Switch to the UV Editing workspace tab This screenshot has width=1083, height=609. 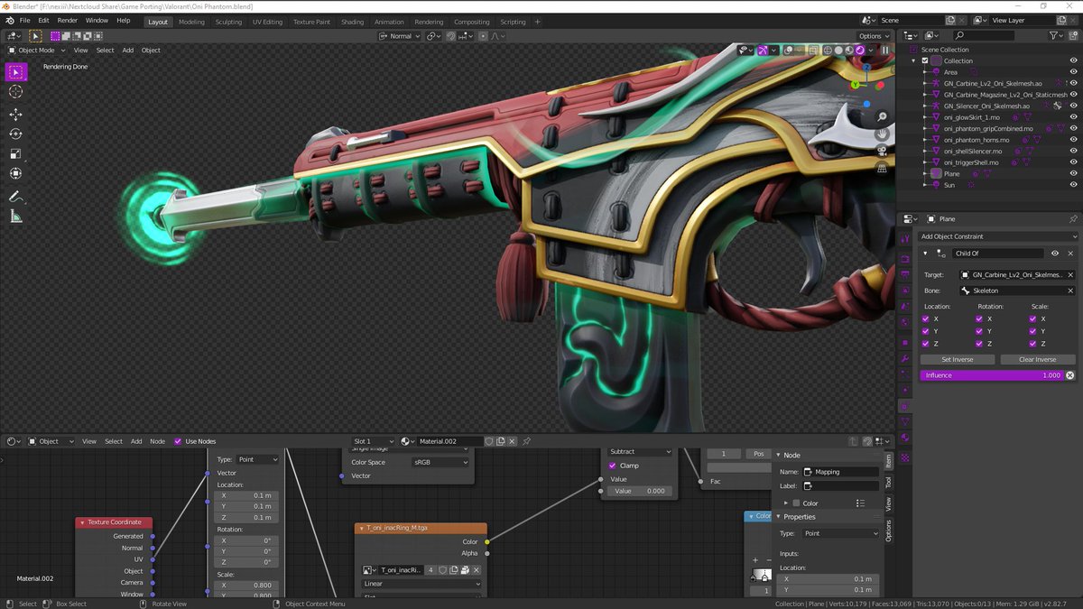pos(267,22)
